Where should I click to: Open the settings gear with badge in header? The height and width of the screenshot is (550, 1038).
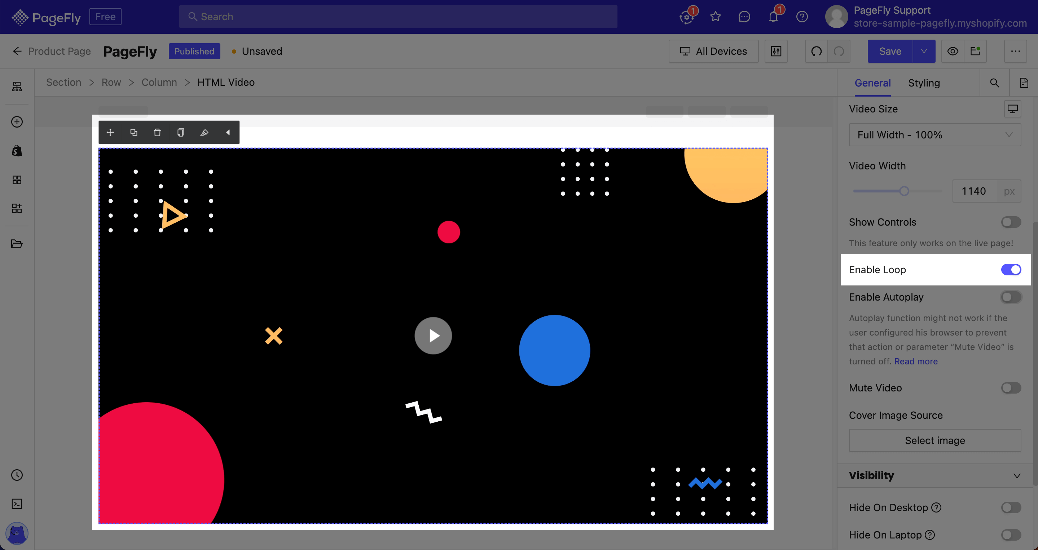(687, 17)
